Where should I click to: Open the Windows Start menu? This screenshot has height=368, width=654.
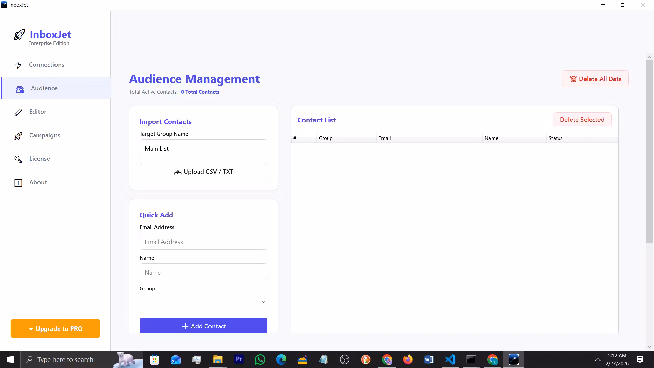tap(10, 359)
